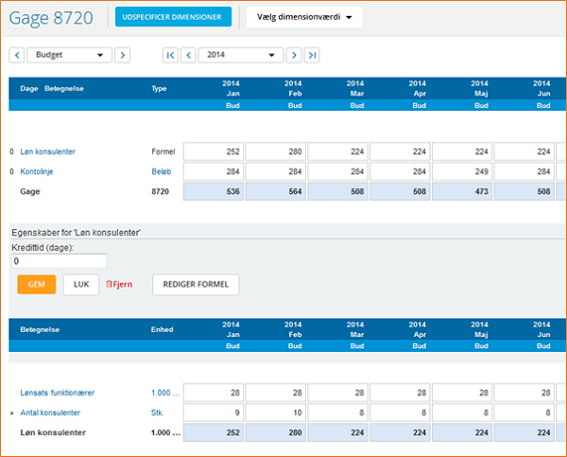Jump to first year arrow
Screen dimensions: 567x457
pos(170,56)
